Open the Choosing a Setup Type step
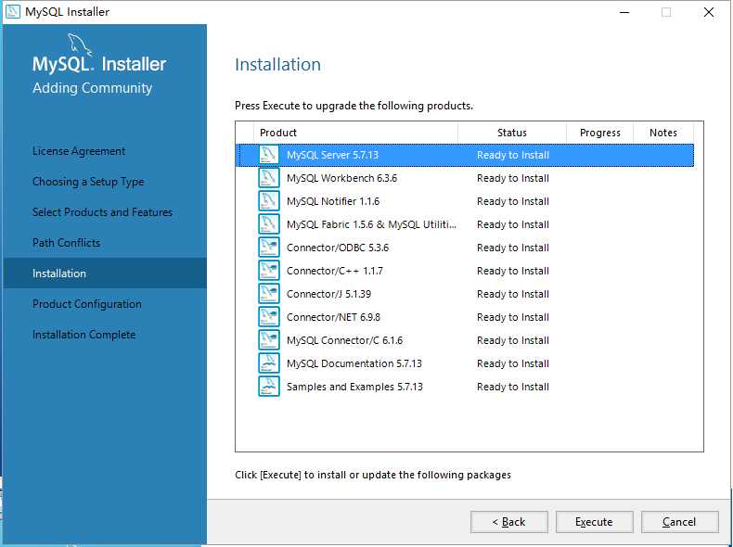This screenshot has height=547, width=733. (x=88, y=182)
